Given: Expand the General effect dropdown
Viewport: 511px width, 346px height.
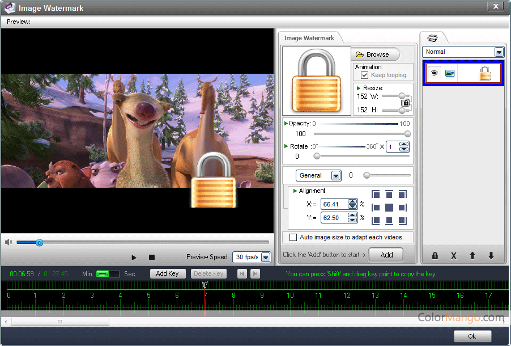Looking at the screenshot, I should [x=335, y=176].
